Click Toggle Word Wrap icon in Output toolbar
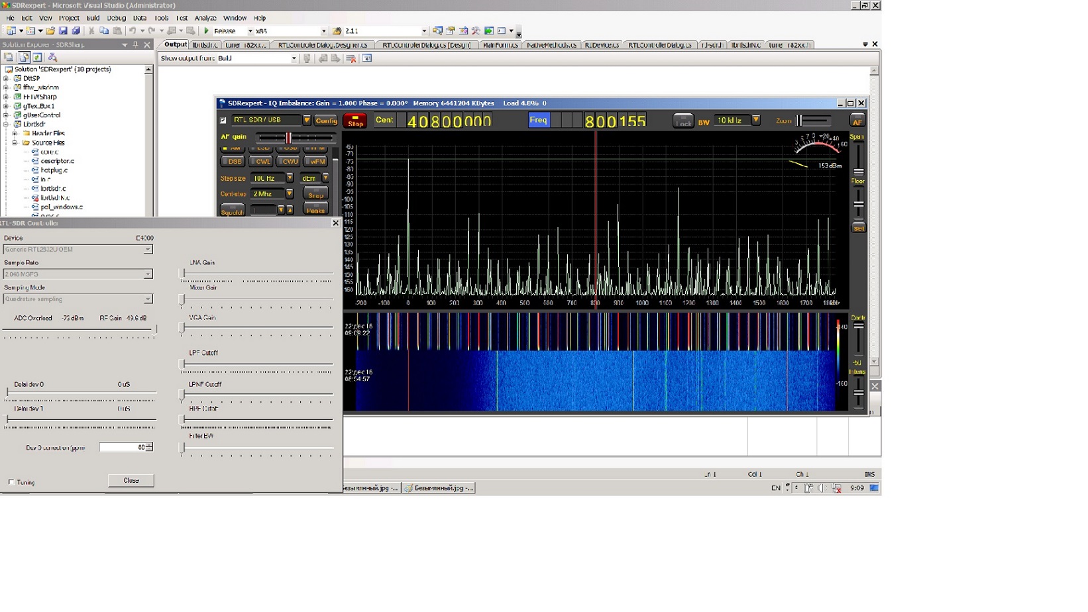The height and width of the screenshot is (612, 1088). pos(366,58)
